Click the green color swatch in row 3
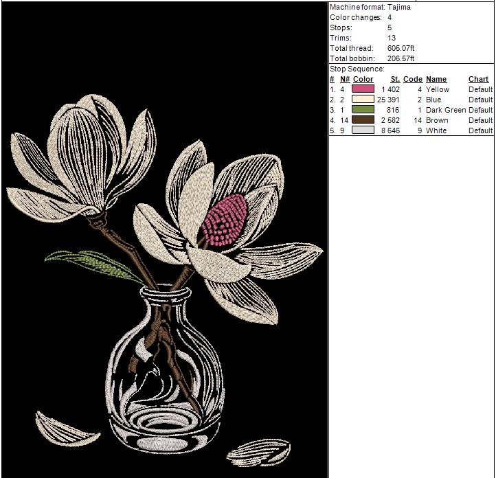 [363, 109]
